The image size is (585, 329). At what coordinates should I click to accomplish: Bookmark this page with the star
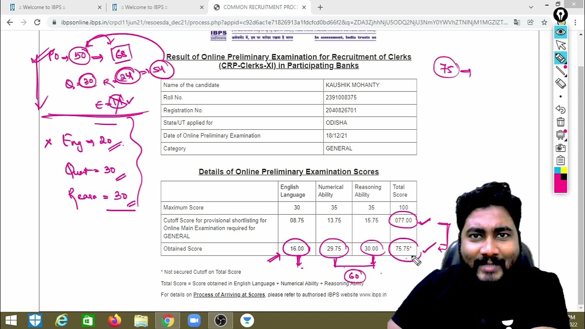click(x=544, y=22)
